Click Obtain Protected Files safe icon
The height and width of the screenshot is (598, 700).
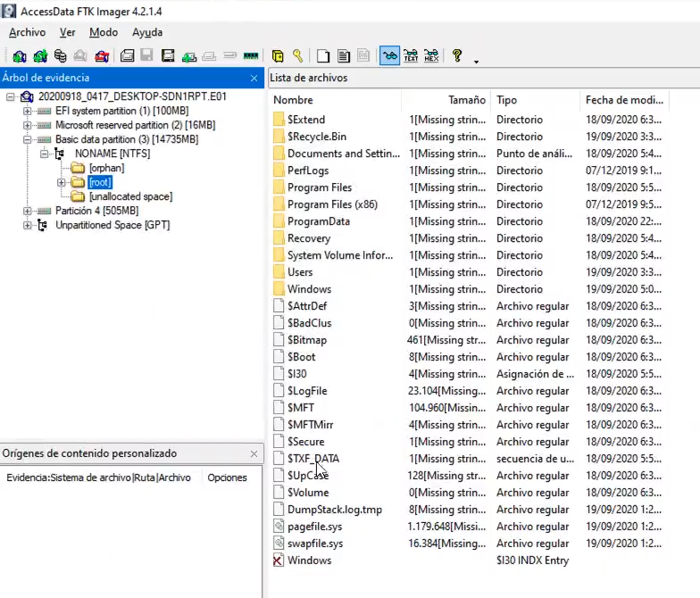point(278,56)
